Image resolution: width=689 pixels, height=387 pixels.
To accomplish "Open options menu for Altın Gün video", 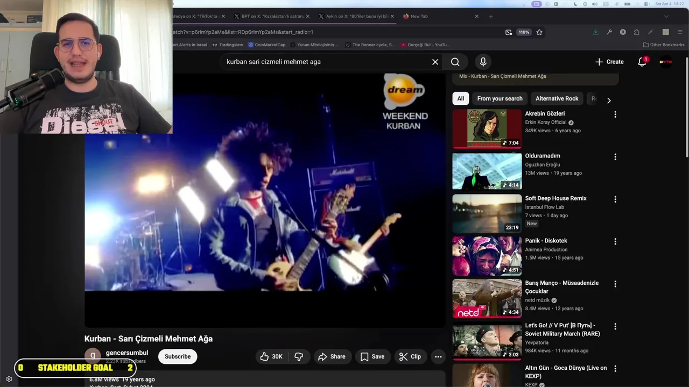I will [615, 369].
